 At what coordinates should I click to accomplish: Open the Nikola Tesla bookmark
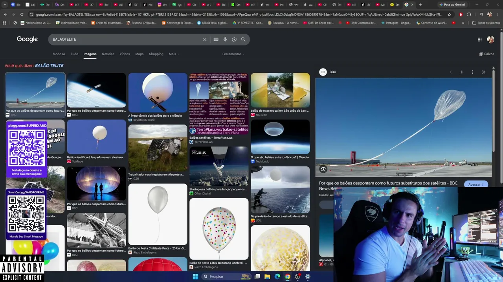coord(213,23)
